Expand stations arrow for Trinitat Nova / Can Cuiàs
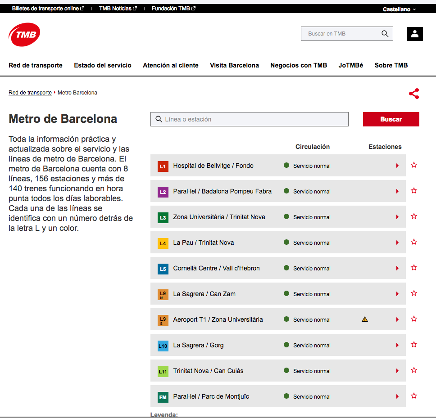The image size is (436, 418). pos(397,371)
